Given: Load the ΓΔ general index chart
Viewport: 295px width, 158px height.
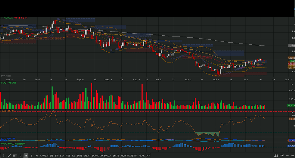Looking at the screenshot, I should tap(74, 156).
